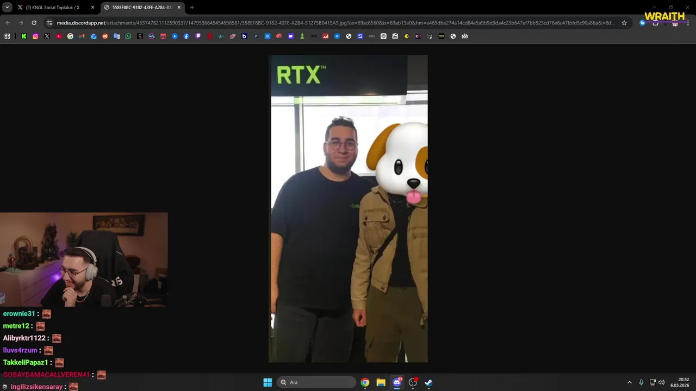Open Chrome's three-dot menu
Image resolution: width=696 pixels, height=391 pixels.
(x=688, y=23)
